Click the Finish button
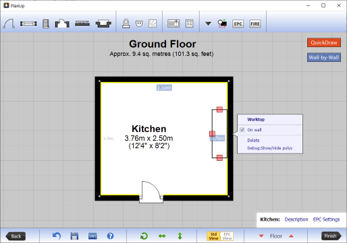 click(x=331, y=236)
